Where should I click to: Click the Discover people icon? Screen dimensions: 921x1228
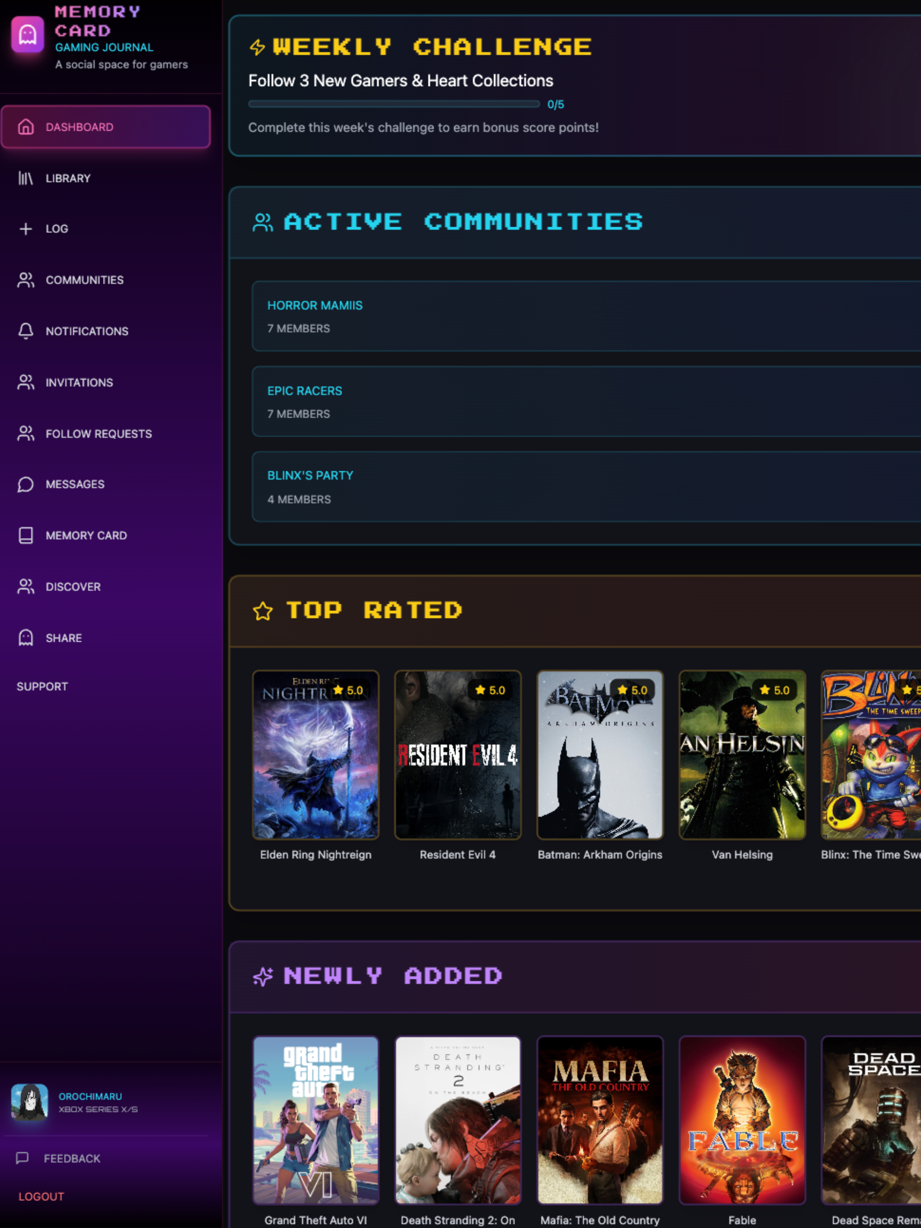pyautogui.click(x=25, y=587)
